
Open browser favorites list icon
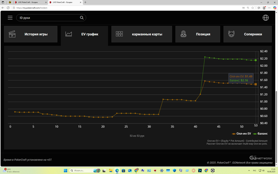click(x=259, y=8)
